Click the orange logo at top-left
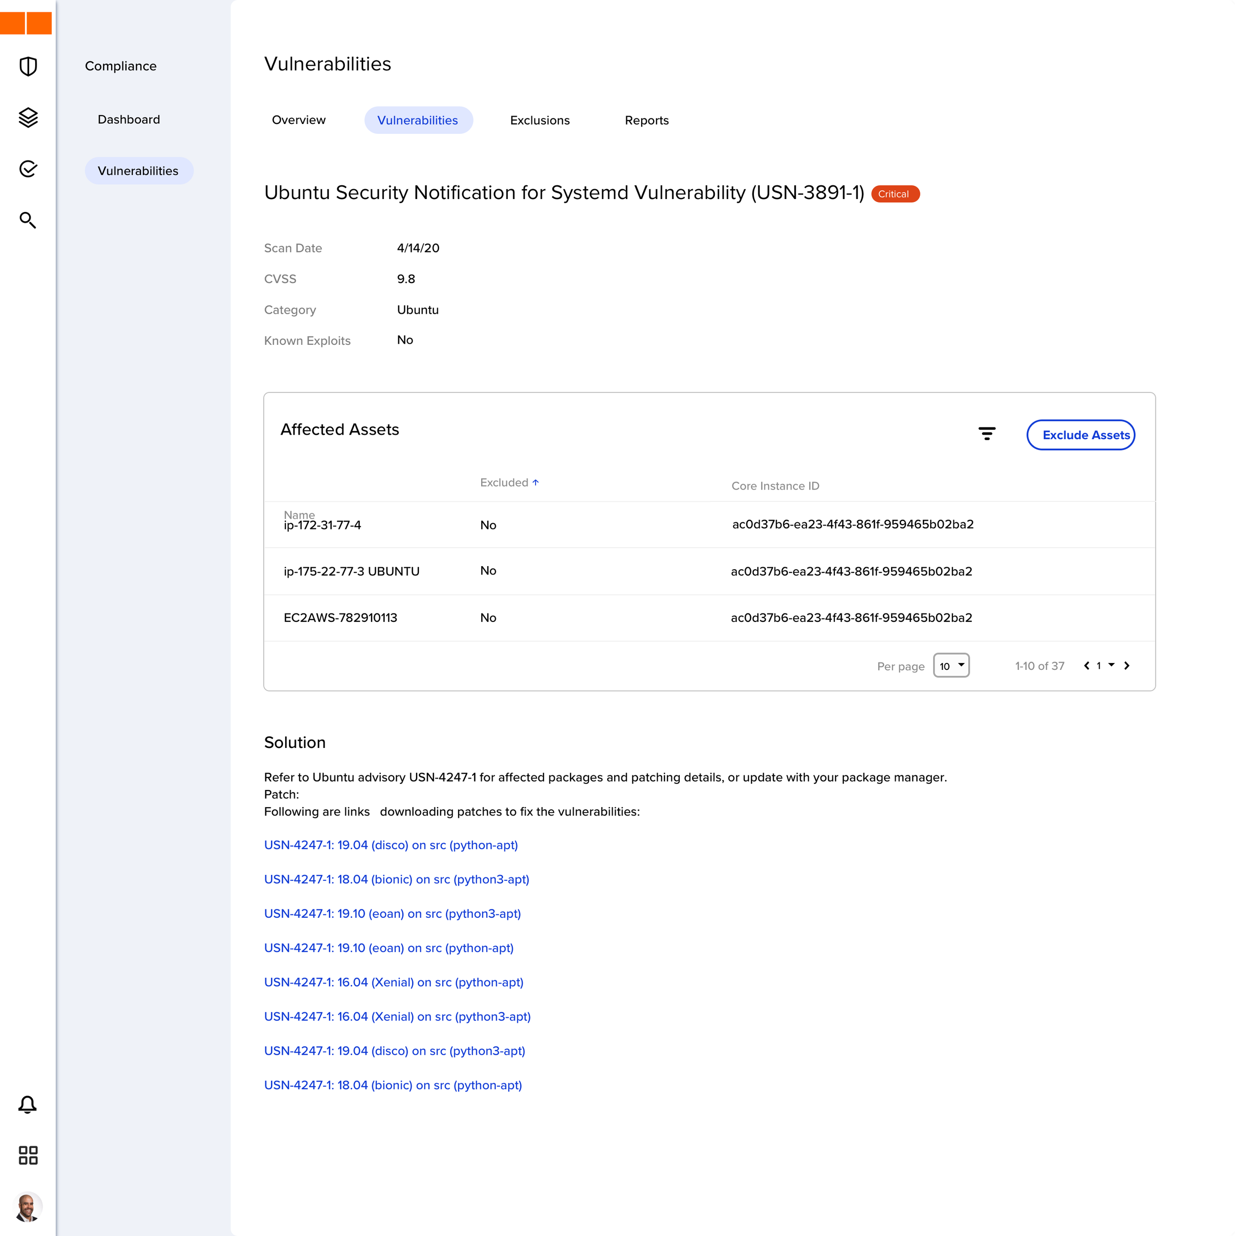Screen dimensions: 1235x1236 click(x=26, y=23)
